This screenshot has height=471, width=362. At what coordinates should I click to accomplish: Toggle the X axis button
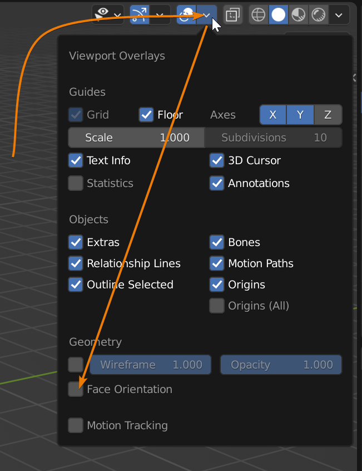point(273,115)
